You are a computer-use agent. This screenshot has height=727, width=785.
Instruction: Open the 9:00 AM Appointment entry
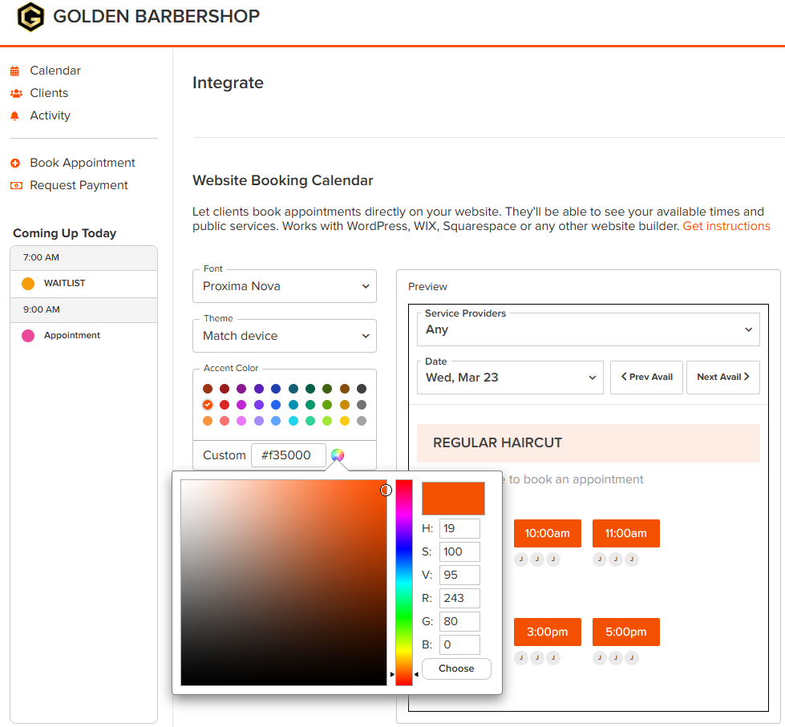tap(83, 336)
